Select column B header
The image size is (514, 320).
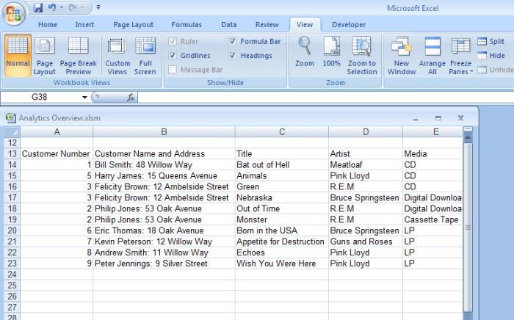click(164, 132)
